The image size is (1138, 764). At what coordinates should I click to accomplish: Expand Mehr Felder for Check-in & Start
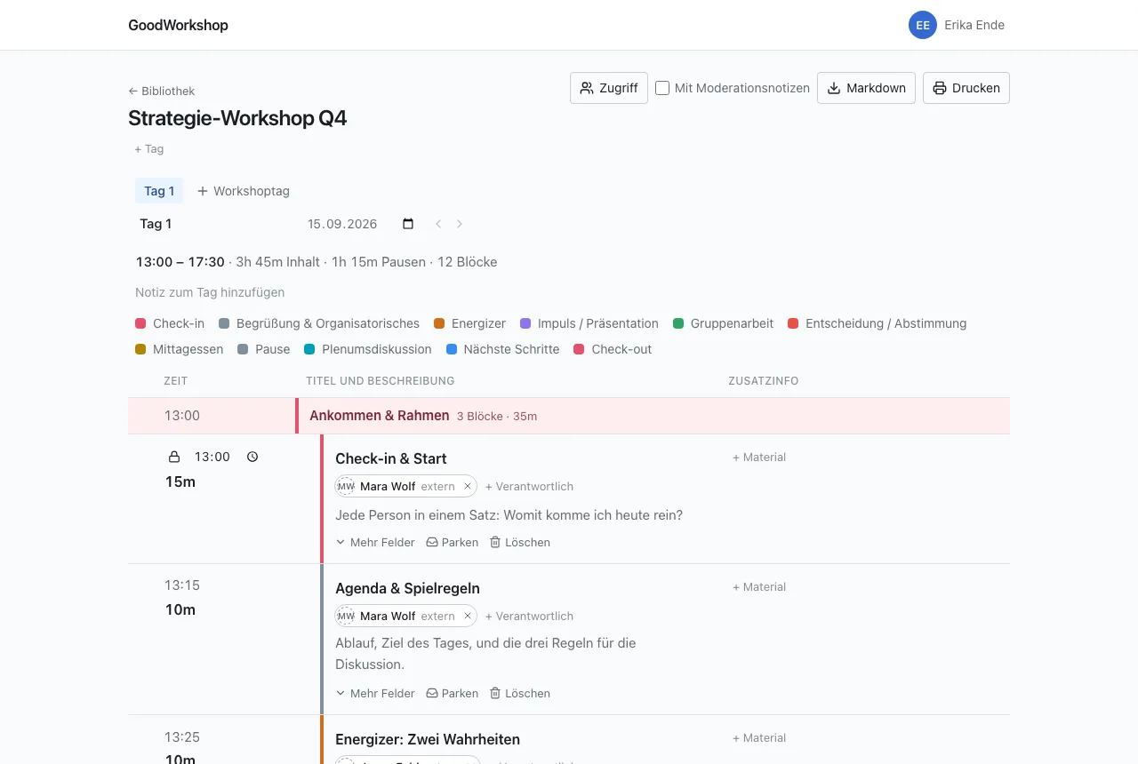pyautogui.click(x=375, y=542)
